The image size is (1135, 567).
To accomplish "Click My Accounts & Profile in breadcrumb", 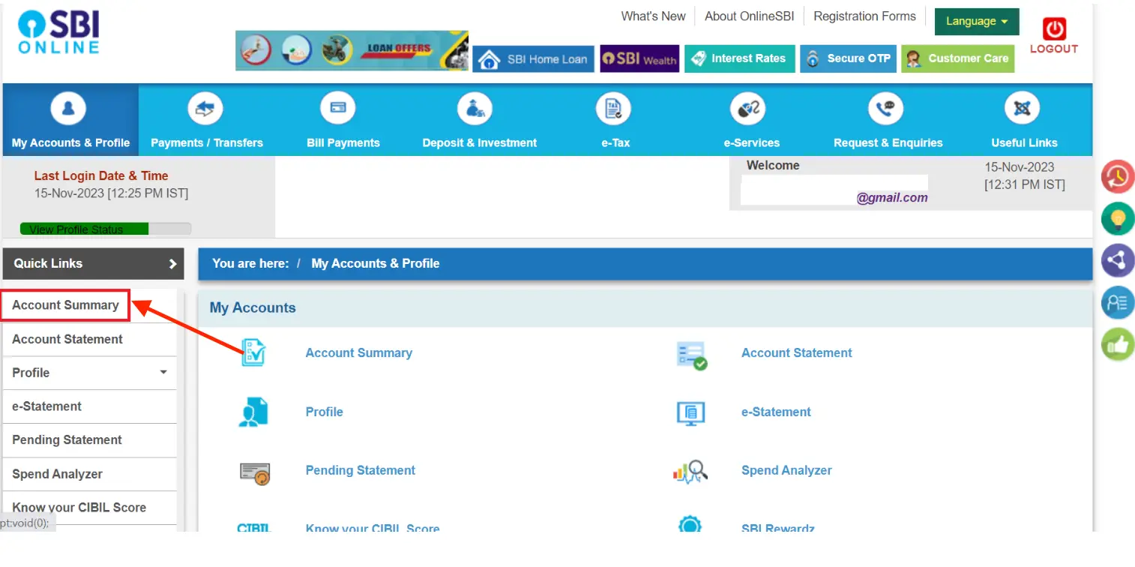I will coord(376,263).
